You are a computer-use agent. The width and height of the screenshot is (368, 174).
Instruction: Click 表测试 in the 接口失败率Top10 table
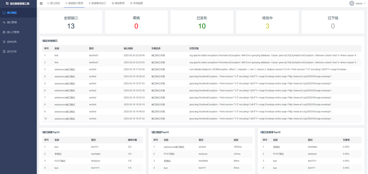276,147
